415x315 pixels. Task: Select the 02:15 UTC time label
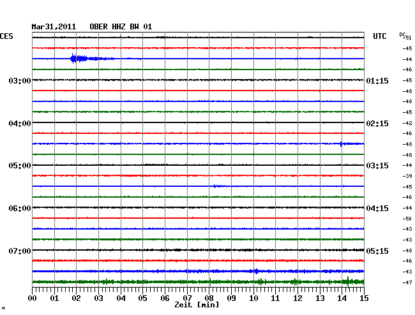(377, 124)
